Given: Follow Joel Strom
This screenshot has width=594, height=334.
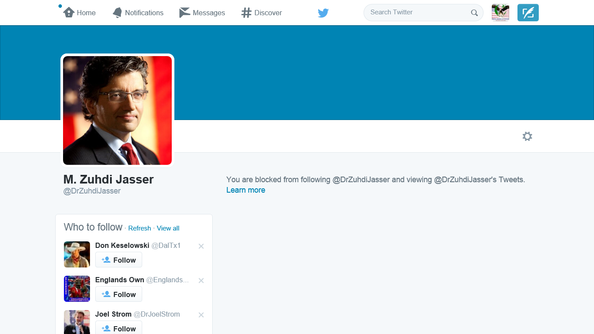Looking at the screenshot, I should click(x=119, y=328).
